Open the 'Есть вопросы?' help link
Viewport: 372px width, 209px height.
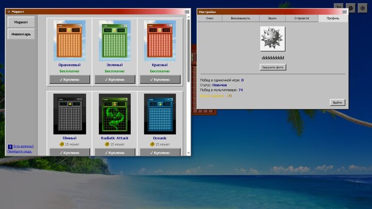24,146
